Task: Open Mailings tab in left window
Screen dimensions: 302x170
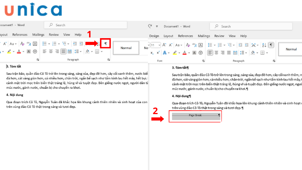Action: coord(38,35)
